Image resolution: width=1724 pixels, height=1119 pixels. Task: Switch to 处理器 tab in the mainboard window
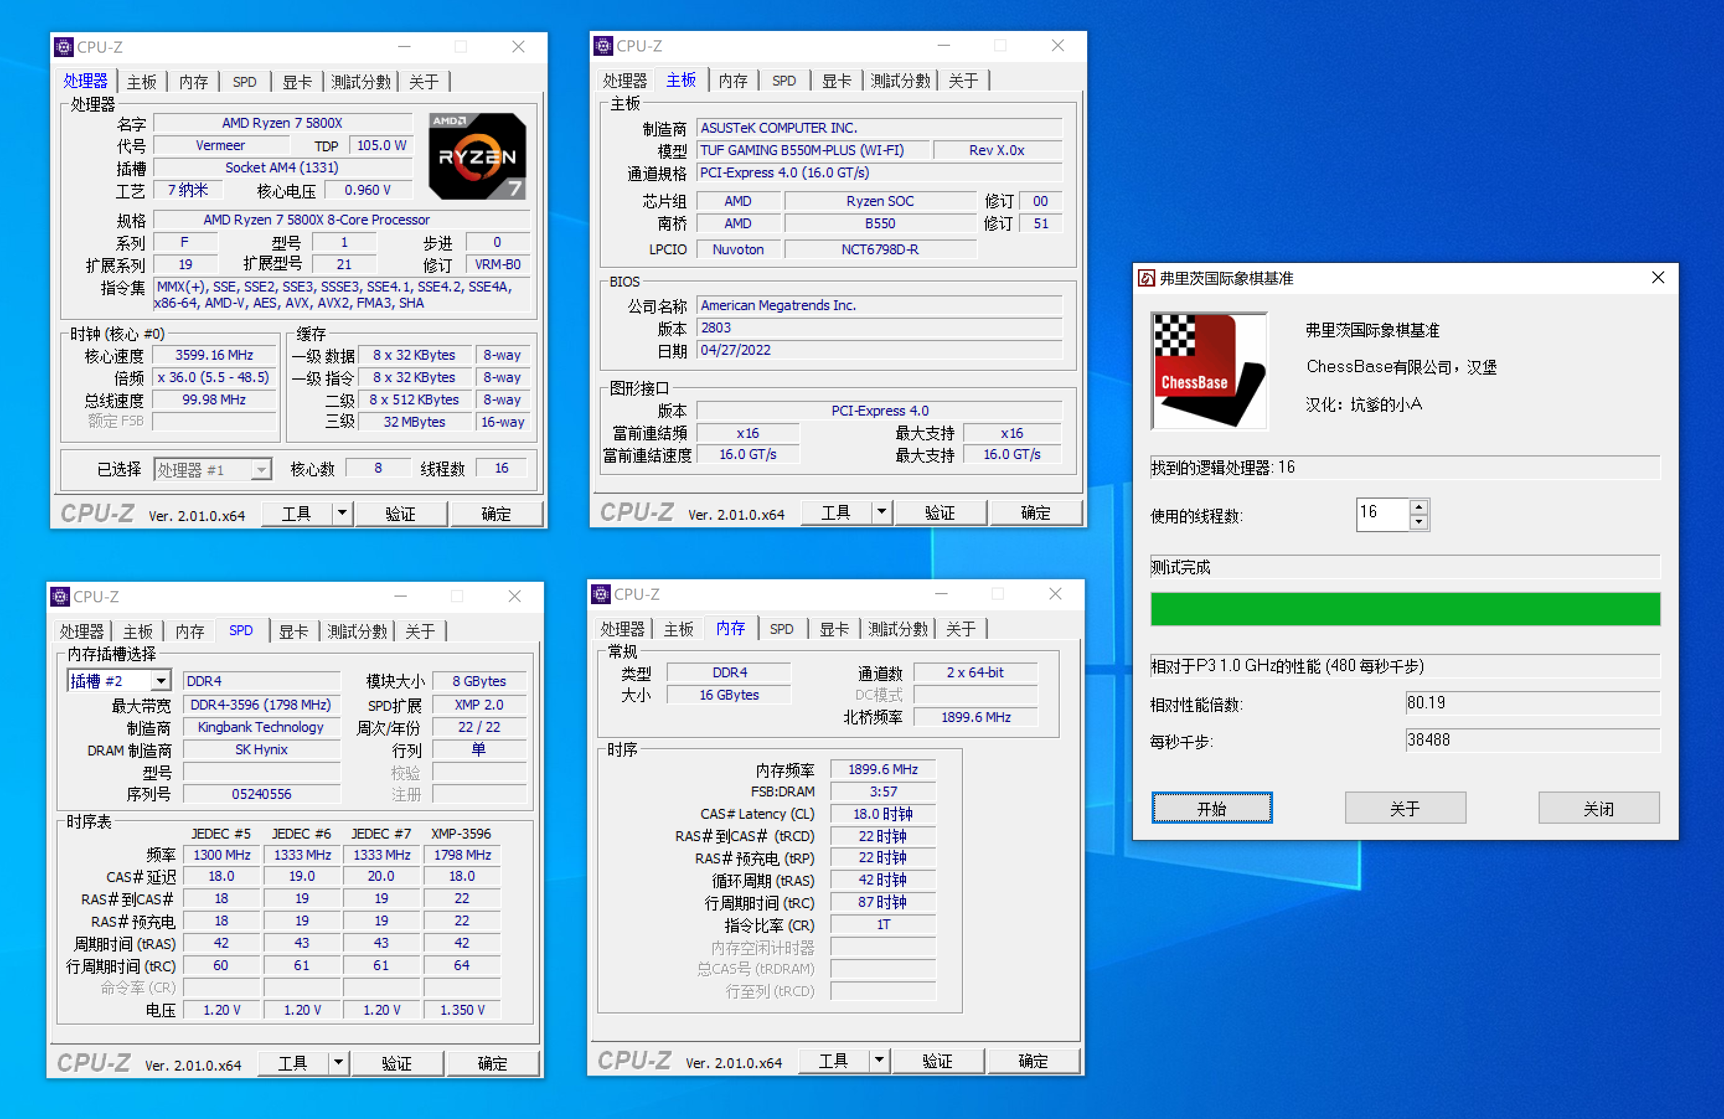click(625, 81)
